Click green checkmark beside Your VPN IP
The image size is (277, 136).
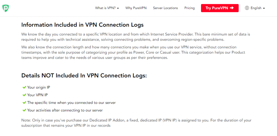pos(24,95)
